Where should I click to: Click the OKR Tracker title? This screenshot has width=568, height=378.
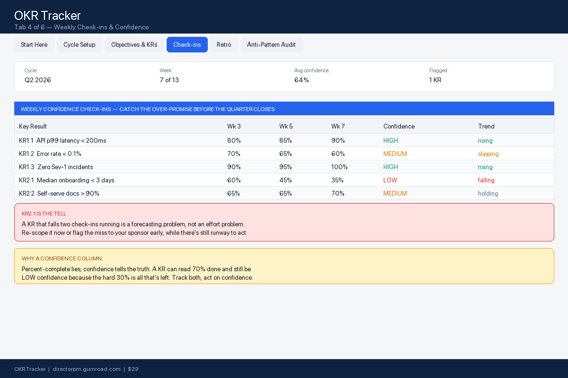47,16
